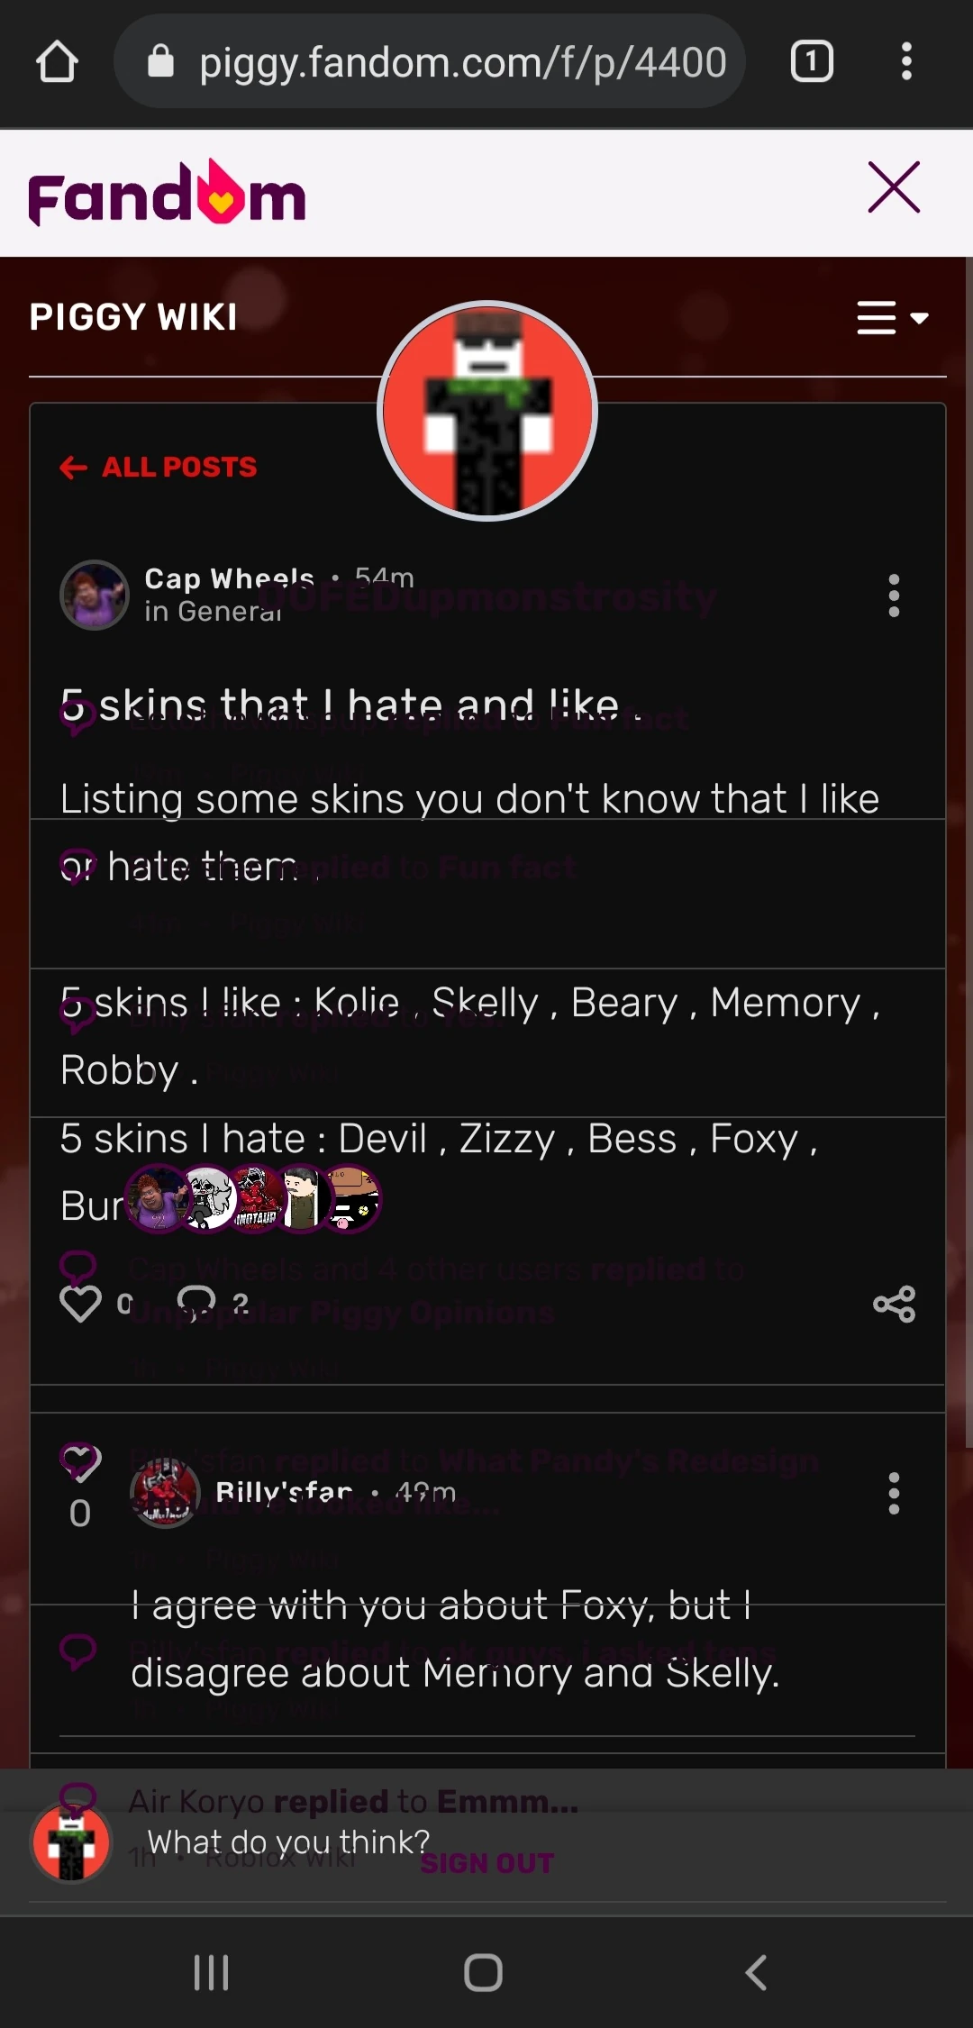Image resolution: width=973 pixels, height=2028 pixels.
Task: Upvote Billy'sfan's reply with the heart
Action: coord(80,1464)
